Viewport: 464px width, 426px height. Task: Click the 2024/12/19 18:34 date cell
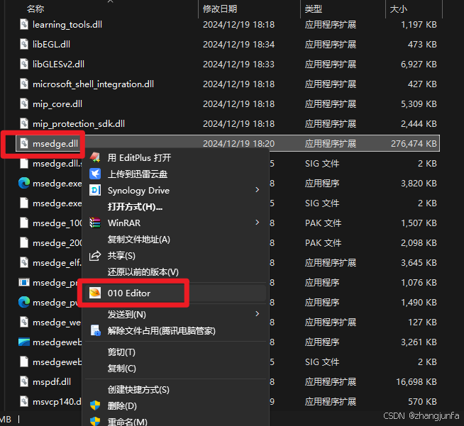[x=238, y=45]
